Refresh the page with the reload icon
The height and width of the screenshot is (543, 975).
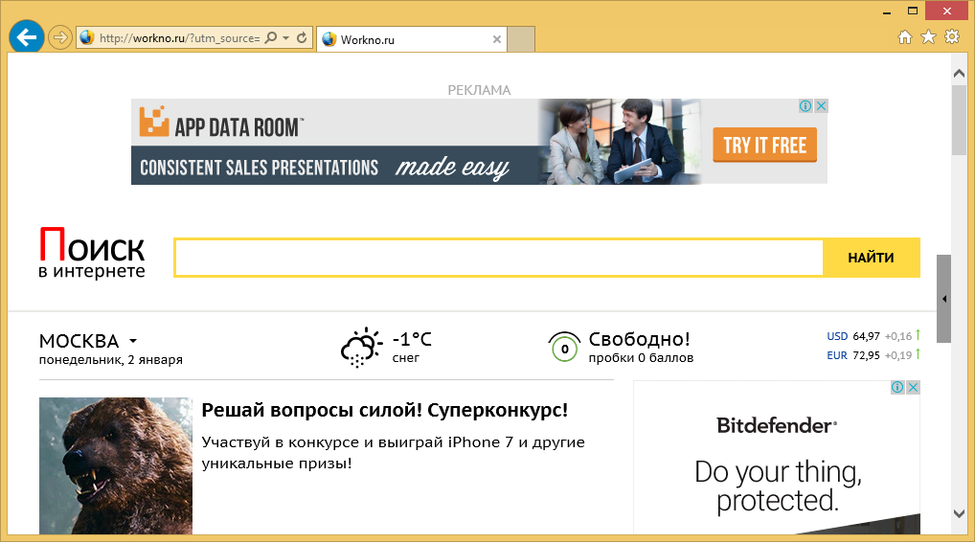(302, 38)
